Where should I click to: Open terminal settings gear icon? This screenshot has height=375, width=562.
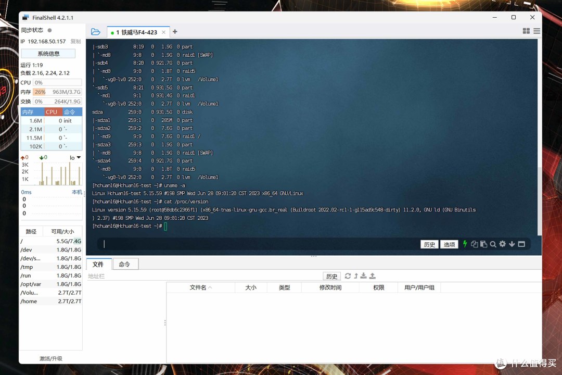point(503,244)
